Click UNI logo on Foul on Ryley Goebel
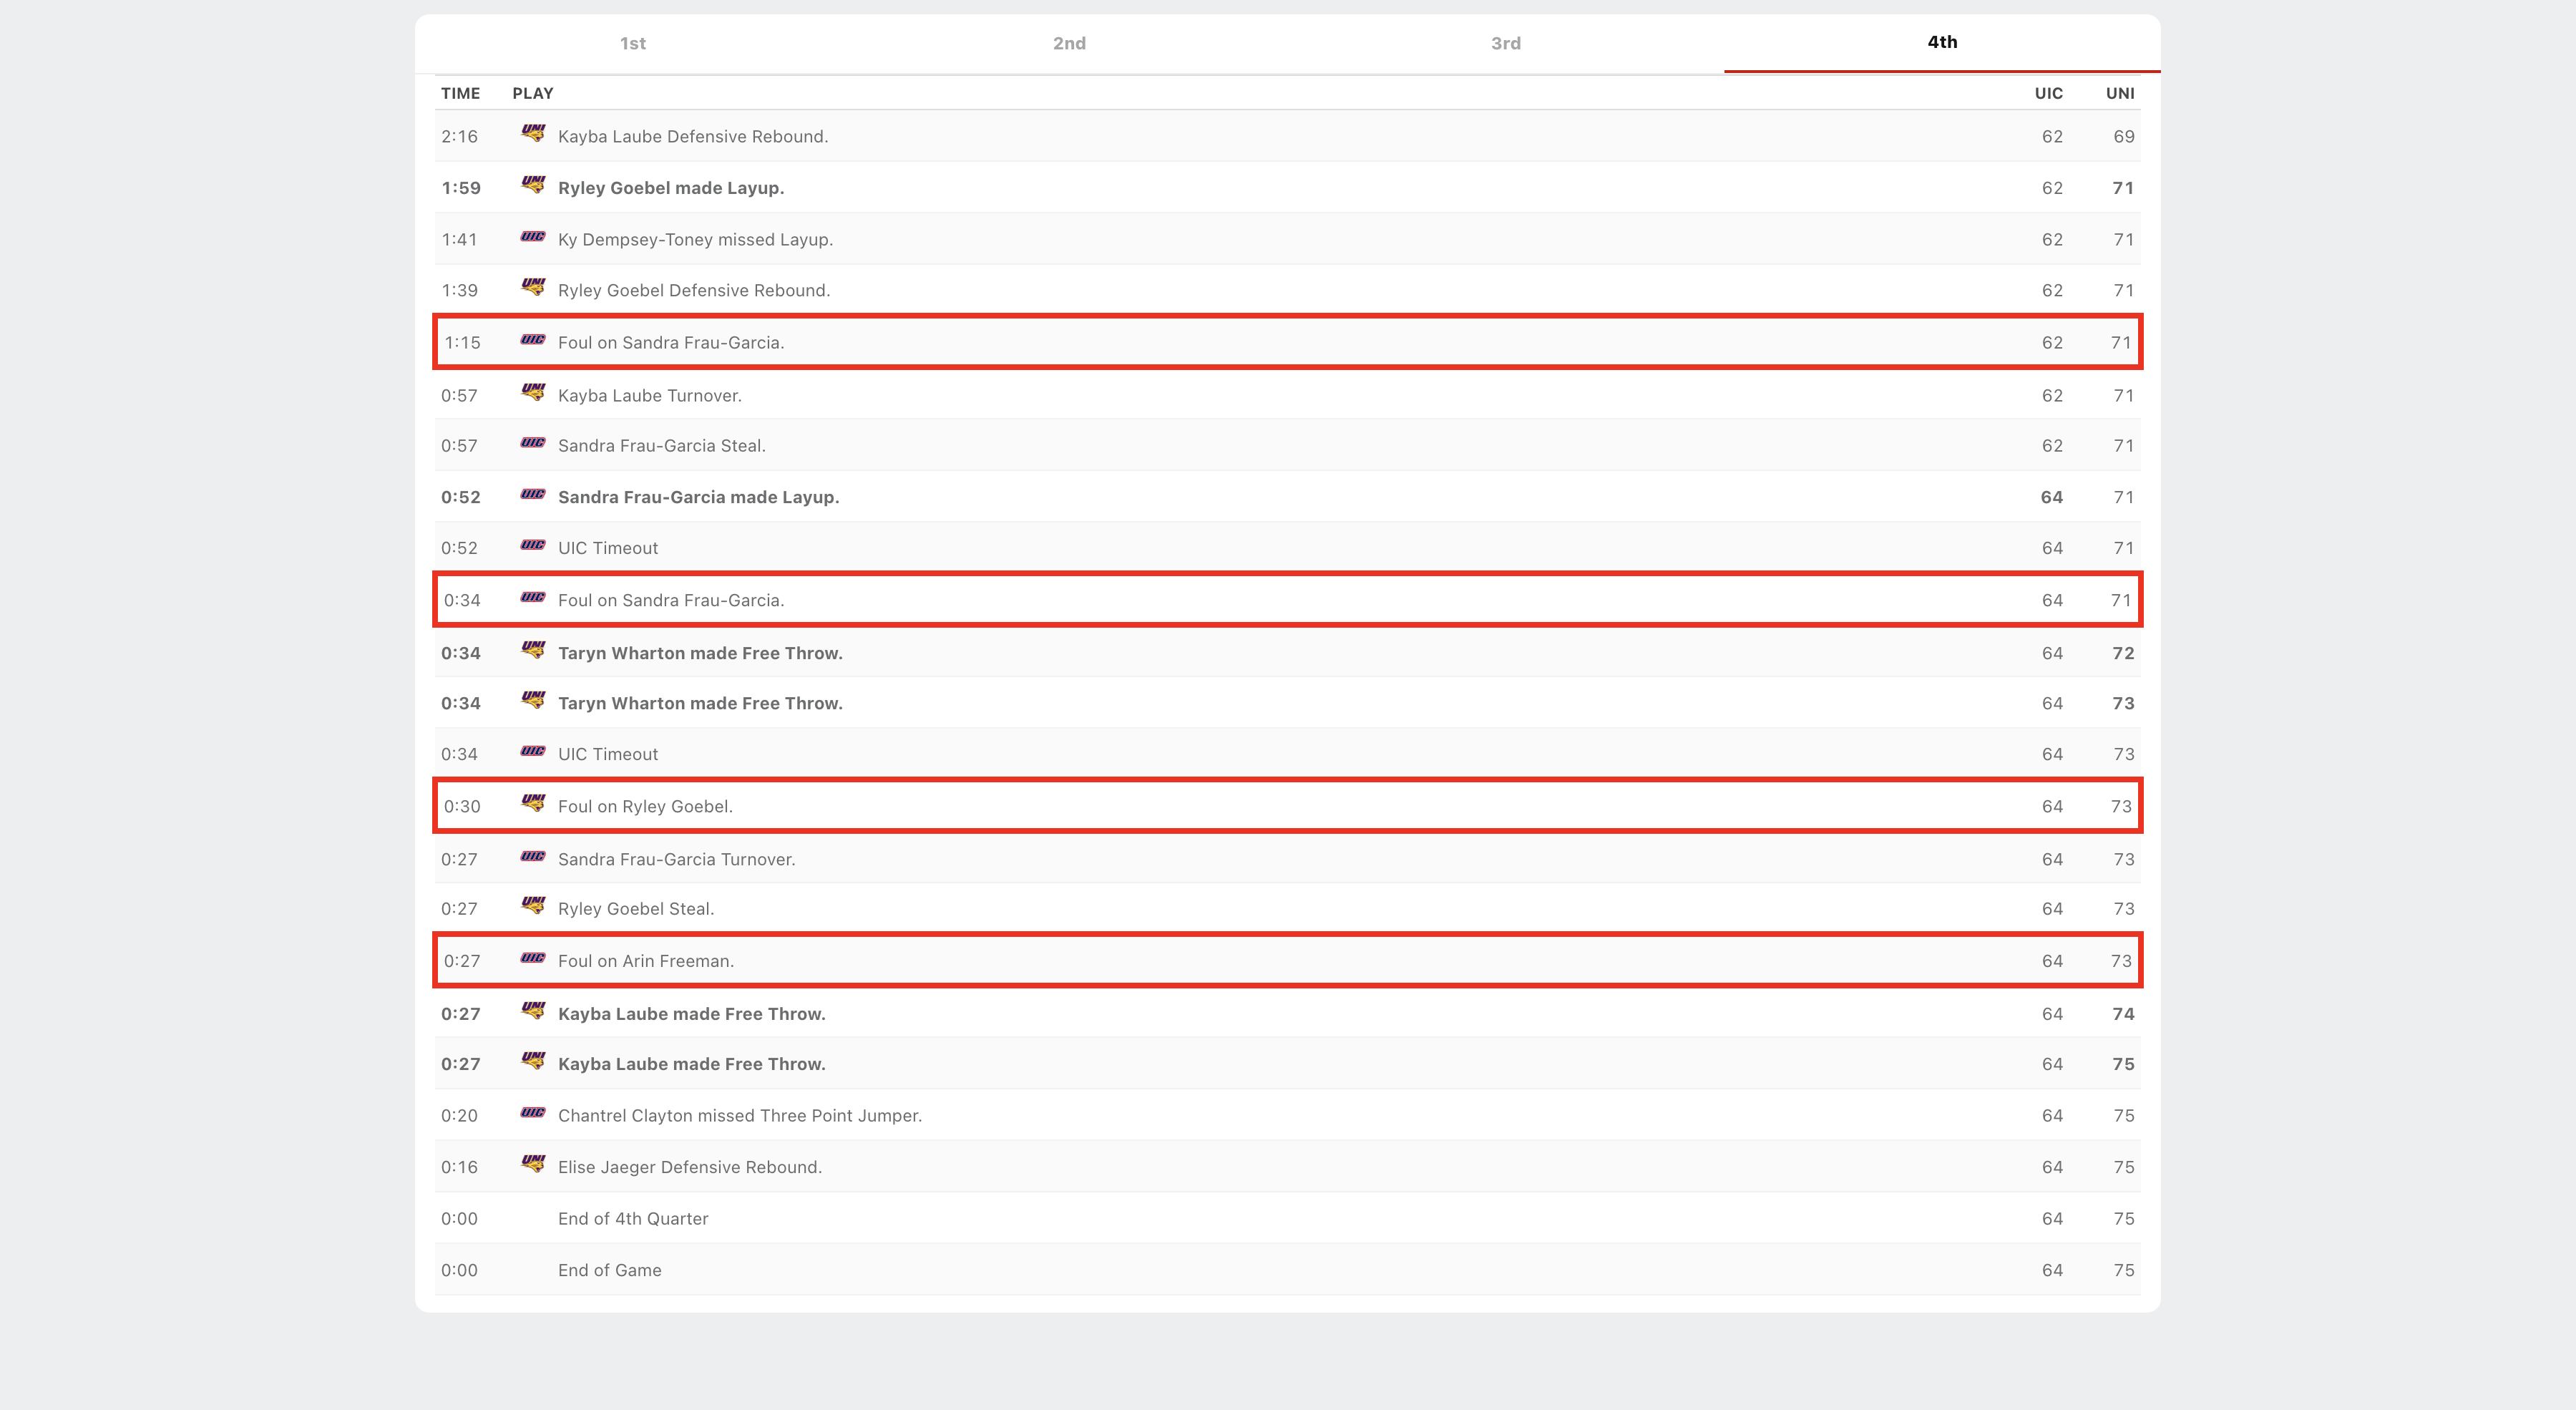This screenshot has height=1410, width=2576. point(533,803)
